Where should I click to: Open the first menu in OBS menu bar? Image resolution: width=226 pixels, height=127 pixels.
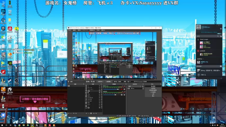69,30
